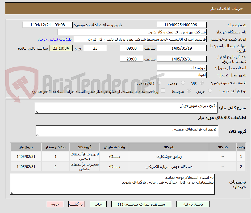Click the اطلاعات کالاهای مورد نیاز heading
This screenshot has width=251, height=213.
pyautogui.click(x=222, y=118)
